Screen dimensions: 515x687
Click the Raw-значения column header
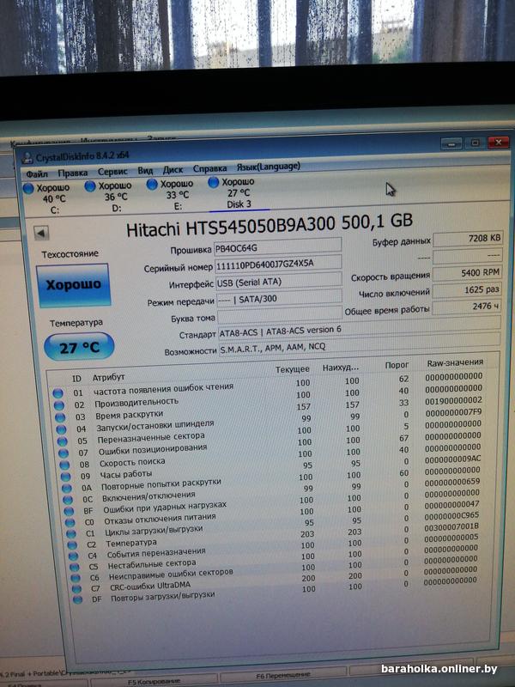[x=455, y=362]
